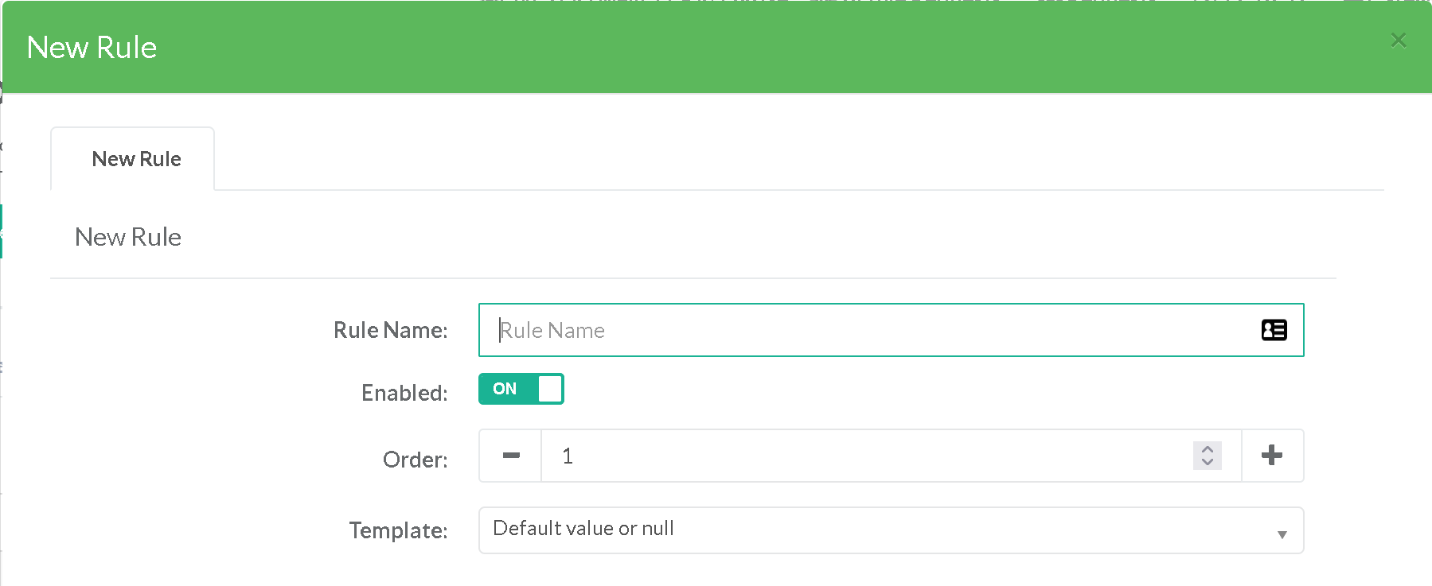This screenshot has height=586, width=1432.
Task: Click the New Rule section heading
Action: [x=128, y=237]
